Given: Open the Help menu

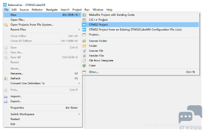Looking at the screenshot, I should (109, 10).
